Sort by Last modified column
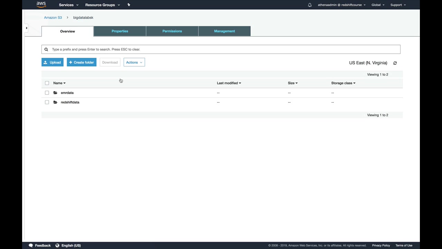Image resolution: width=442 pixels, height=249 pixels. pos(229,83)
